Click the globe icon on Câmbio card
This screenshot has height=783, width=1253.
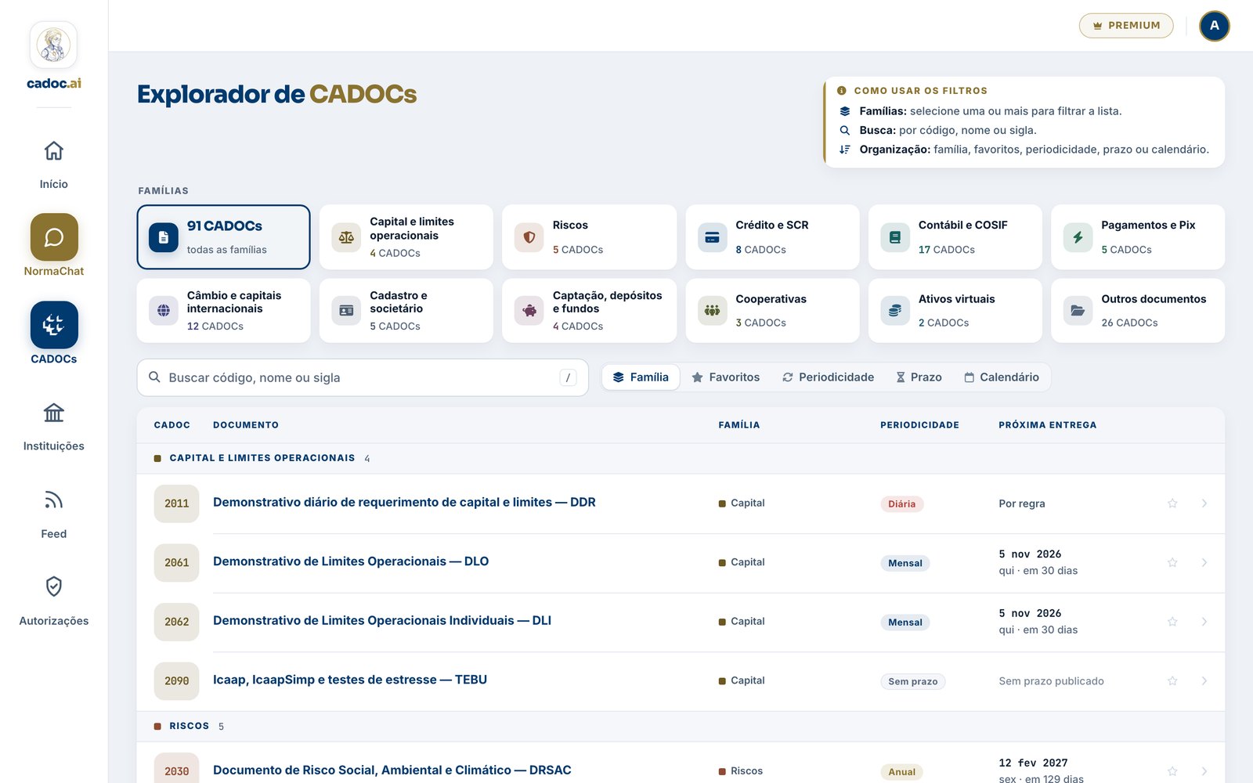(164, 311)
